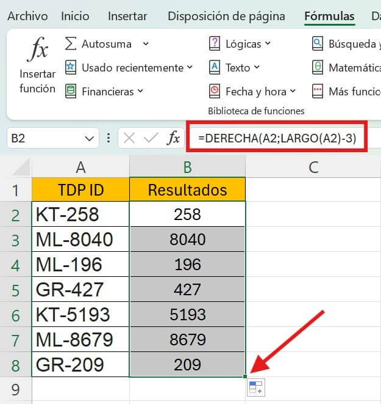This screenshot has width=381, height=404.
Task: Select row 3 header
Action: click(15, 240)
